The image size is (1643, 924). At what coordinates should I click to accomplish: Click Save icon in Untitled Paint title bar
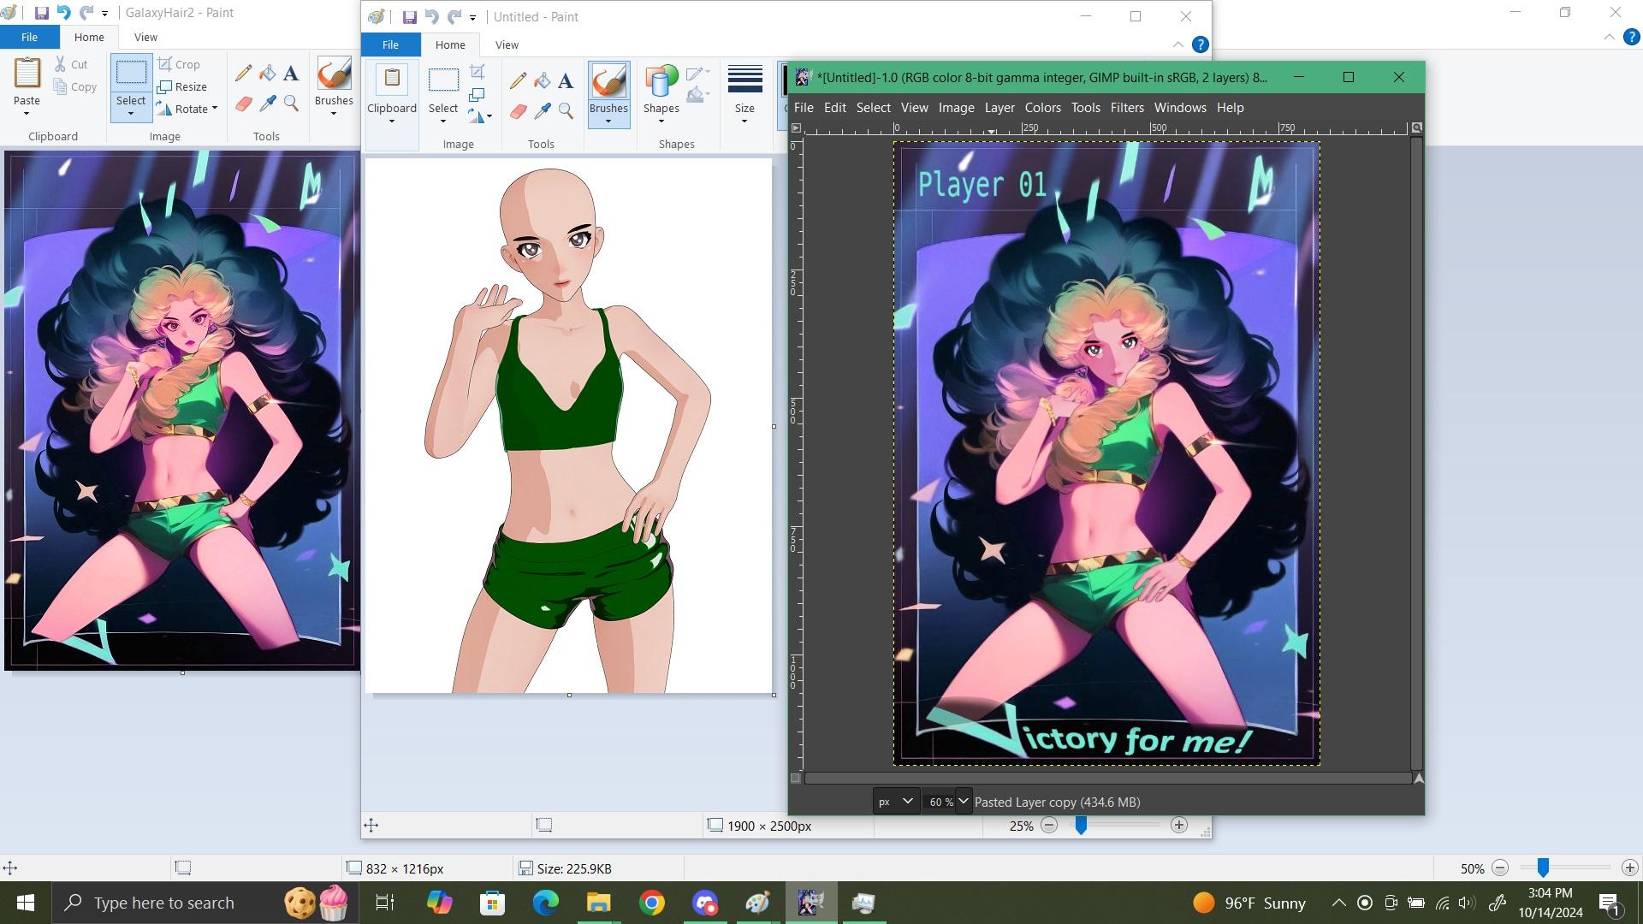409,17
